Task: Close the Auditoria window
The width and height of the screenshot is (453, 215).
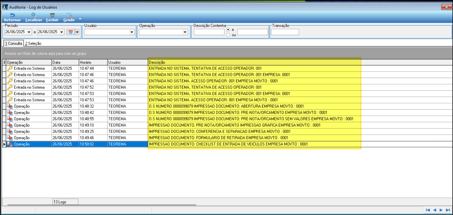Action: click(446, 7)
